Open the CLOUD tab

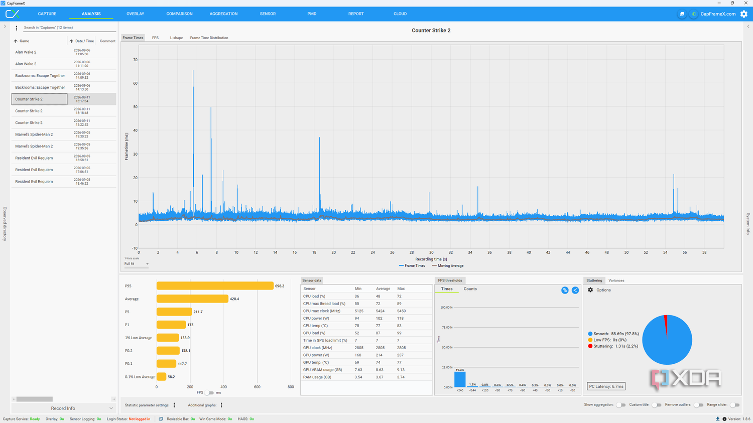[400, 14]
